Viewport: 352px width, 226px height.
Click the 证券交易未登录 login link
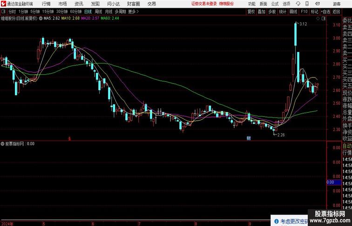click(x=204, y=4)
